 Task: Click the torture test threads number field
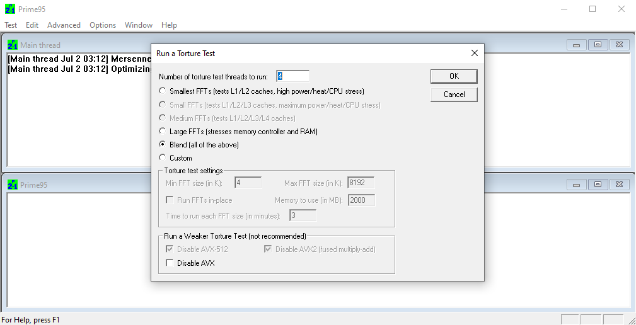click(x=293, y=76)
